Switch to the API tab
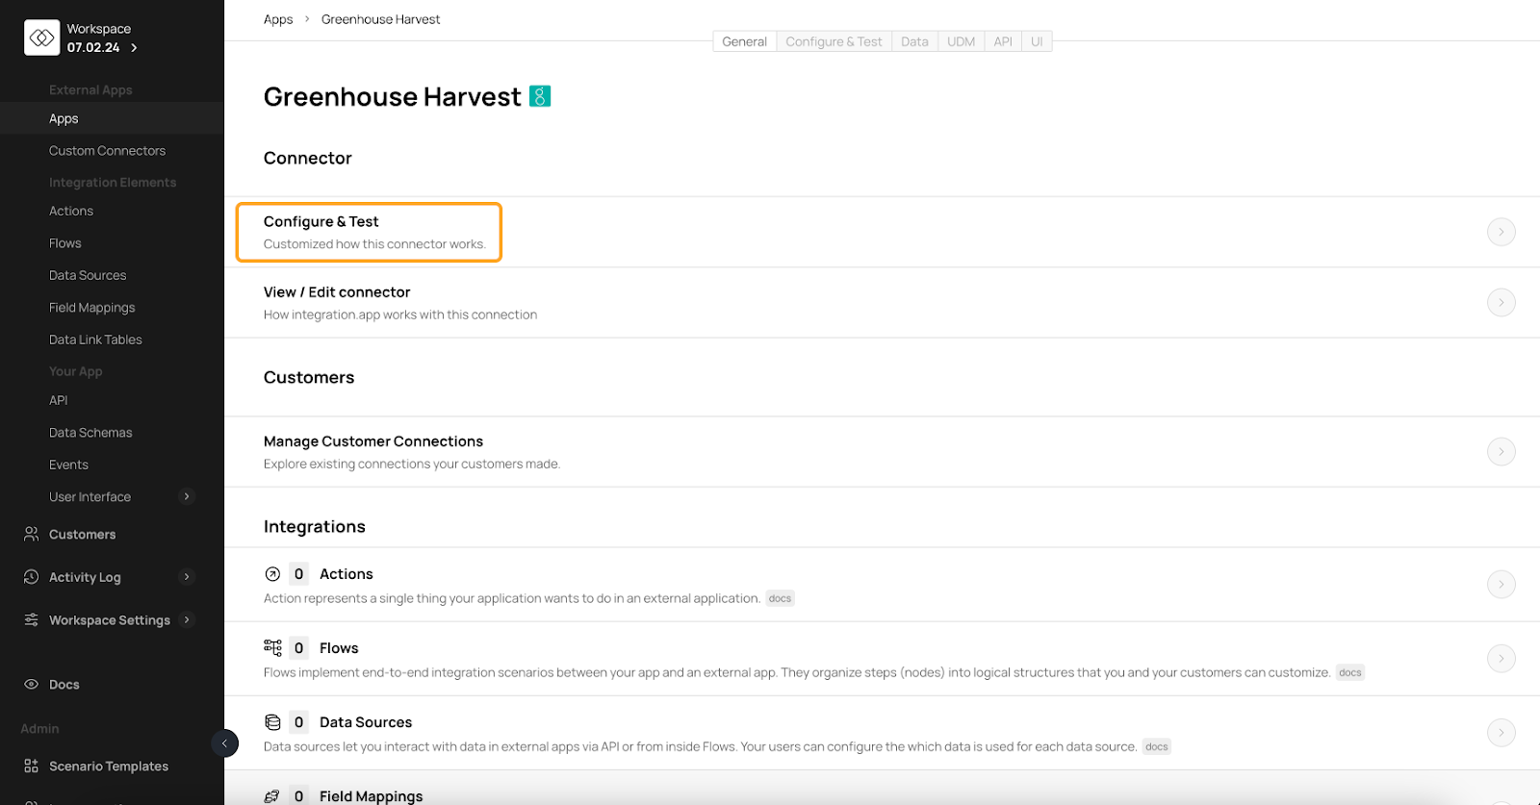The width and height of the screenshot is (1540, 805). pos(1003,41)
